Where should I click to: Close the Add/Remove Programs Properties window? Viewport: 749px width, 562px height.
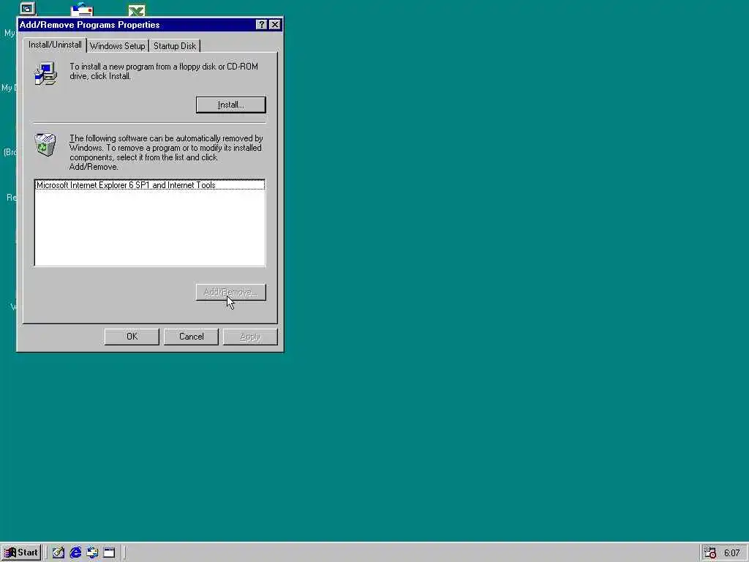[275, 24]
